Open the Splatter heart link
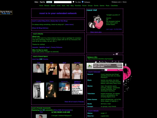The image size is (157, 118). click(44, 47)
